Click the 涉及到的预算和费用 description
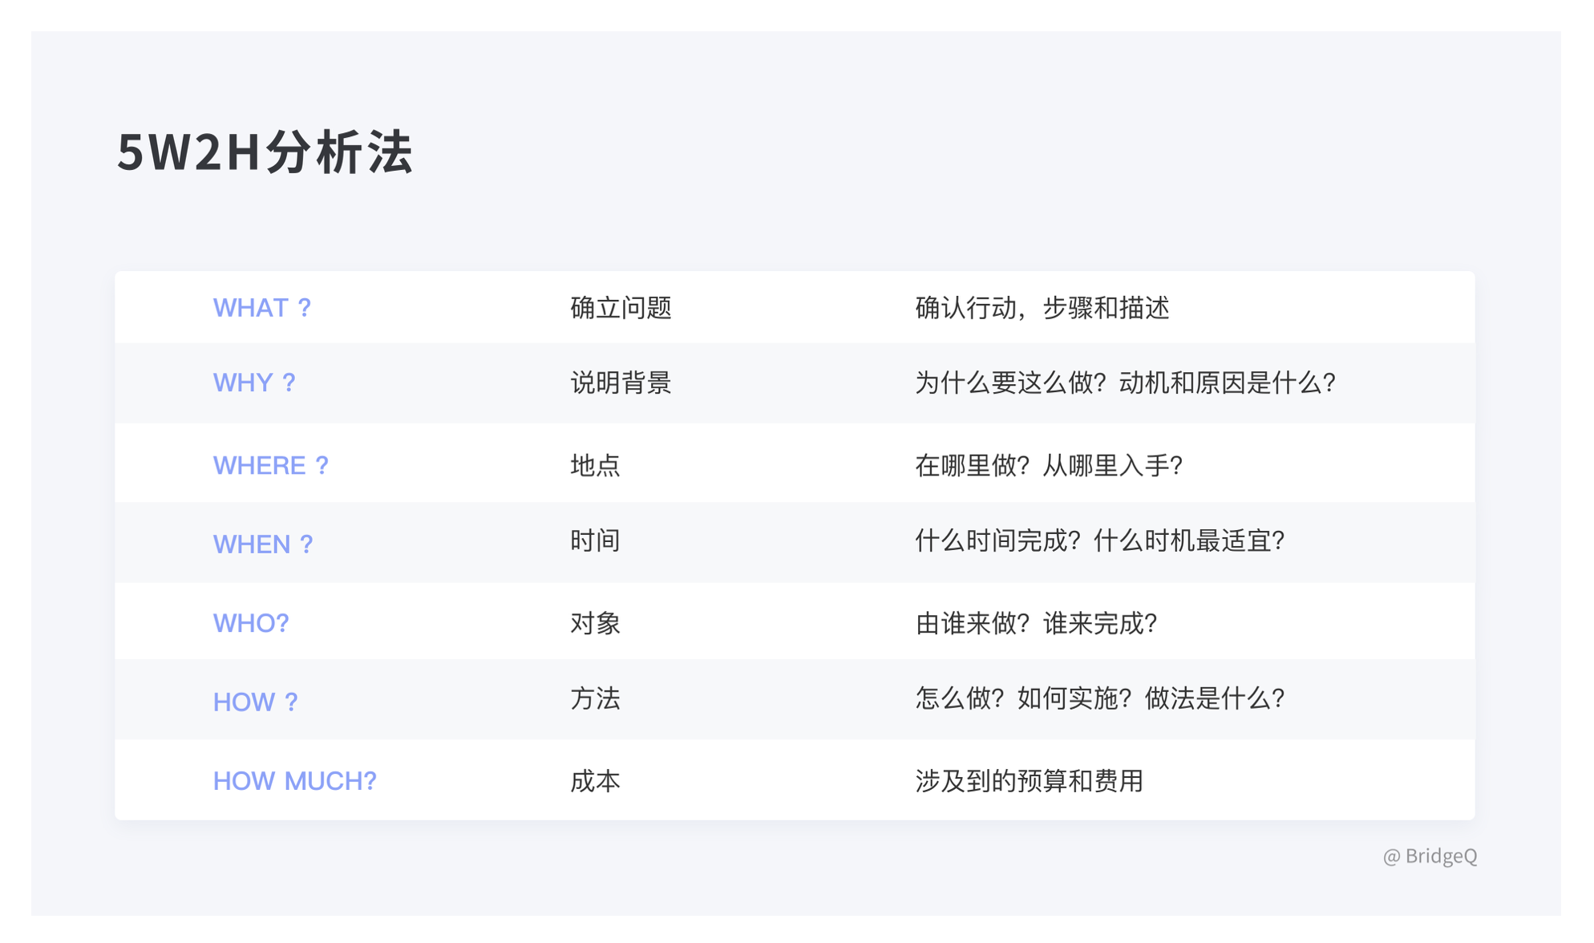Image resolution: width=1594 pixels, height=943 pixels. (1029, 781)
